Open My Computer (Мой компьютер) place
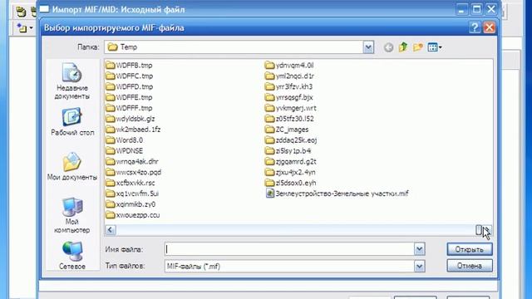Viewport: 532px width, 299px height. 72,215
